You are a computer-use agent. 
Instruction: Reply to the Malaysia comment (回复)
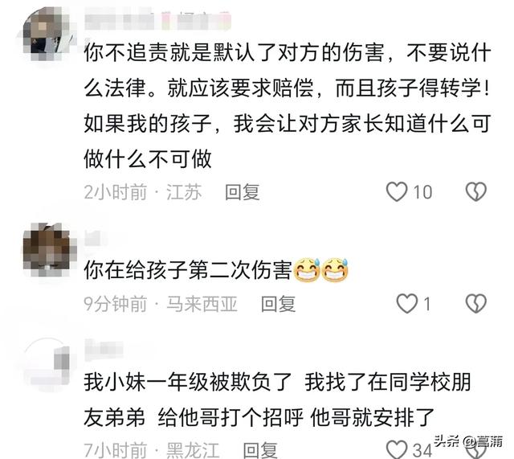[278, 304]
